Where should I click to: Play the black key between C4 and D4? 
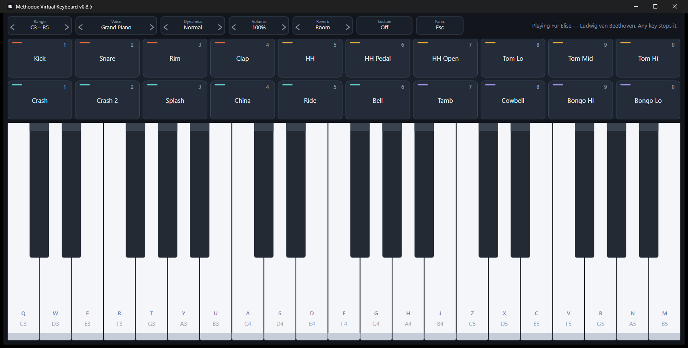tap(264, 190)
